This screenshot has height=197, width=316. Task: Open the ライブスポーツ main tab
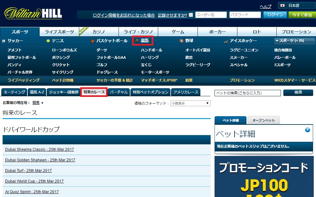coord(59,32)
